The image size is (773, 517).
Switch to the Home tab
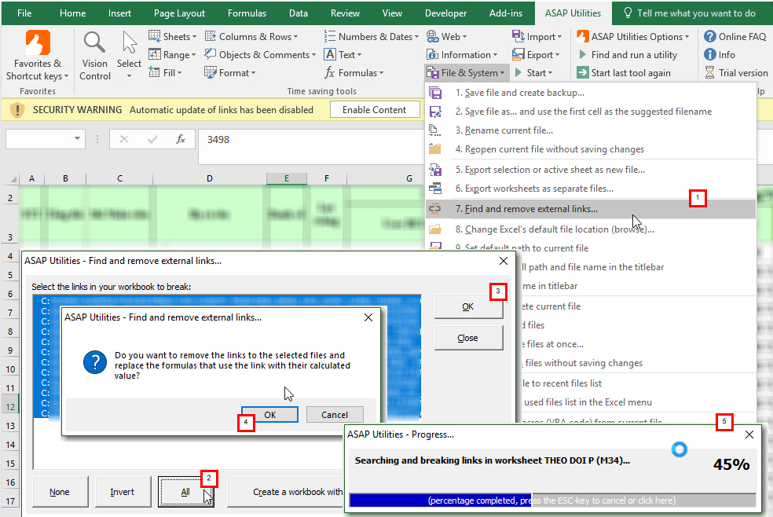pyautogui.click(x=72, y=13)
